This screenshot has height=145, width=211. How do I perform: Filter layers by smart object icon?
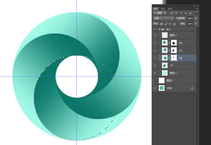point(190,13)
